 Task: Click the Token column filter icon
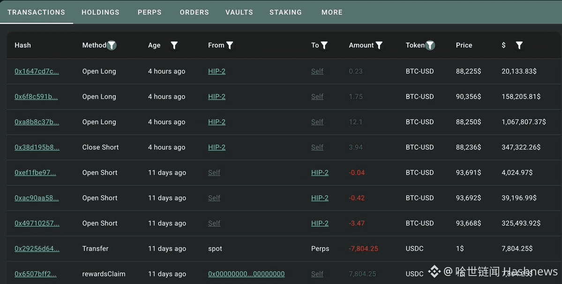(x=430, y=45)
